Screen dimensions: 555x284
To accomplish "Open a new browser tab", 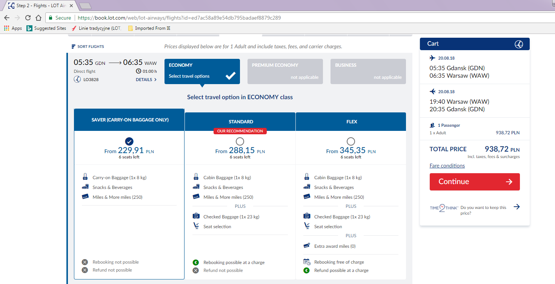I will (x=85, y=6).
